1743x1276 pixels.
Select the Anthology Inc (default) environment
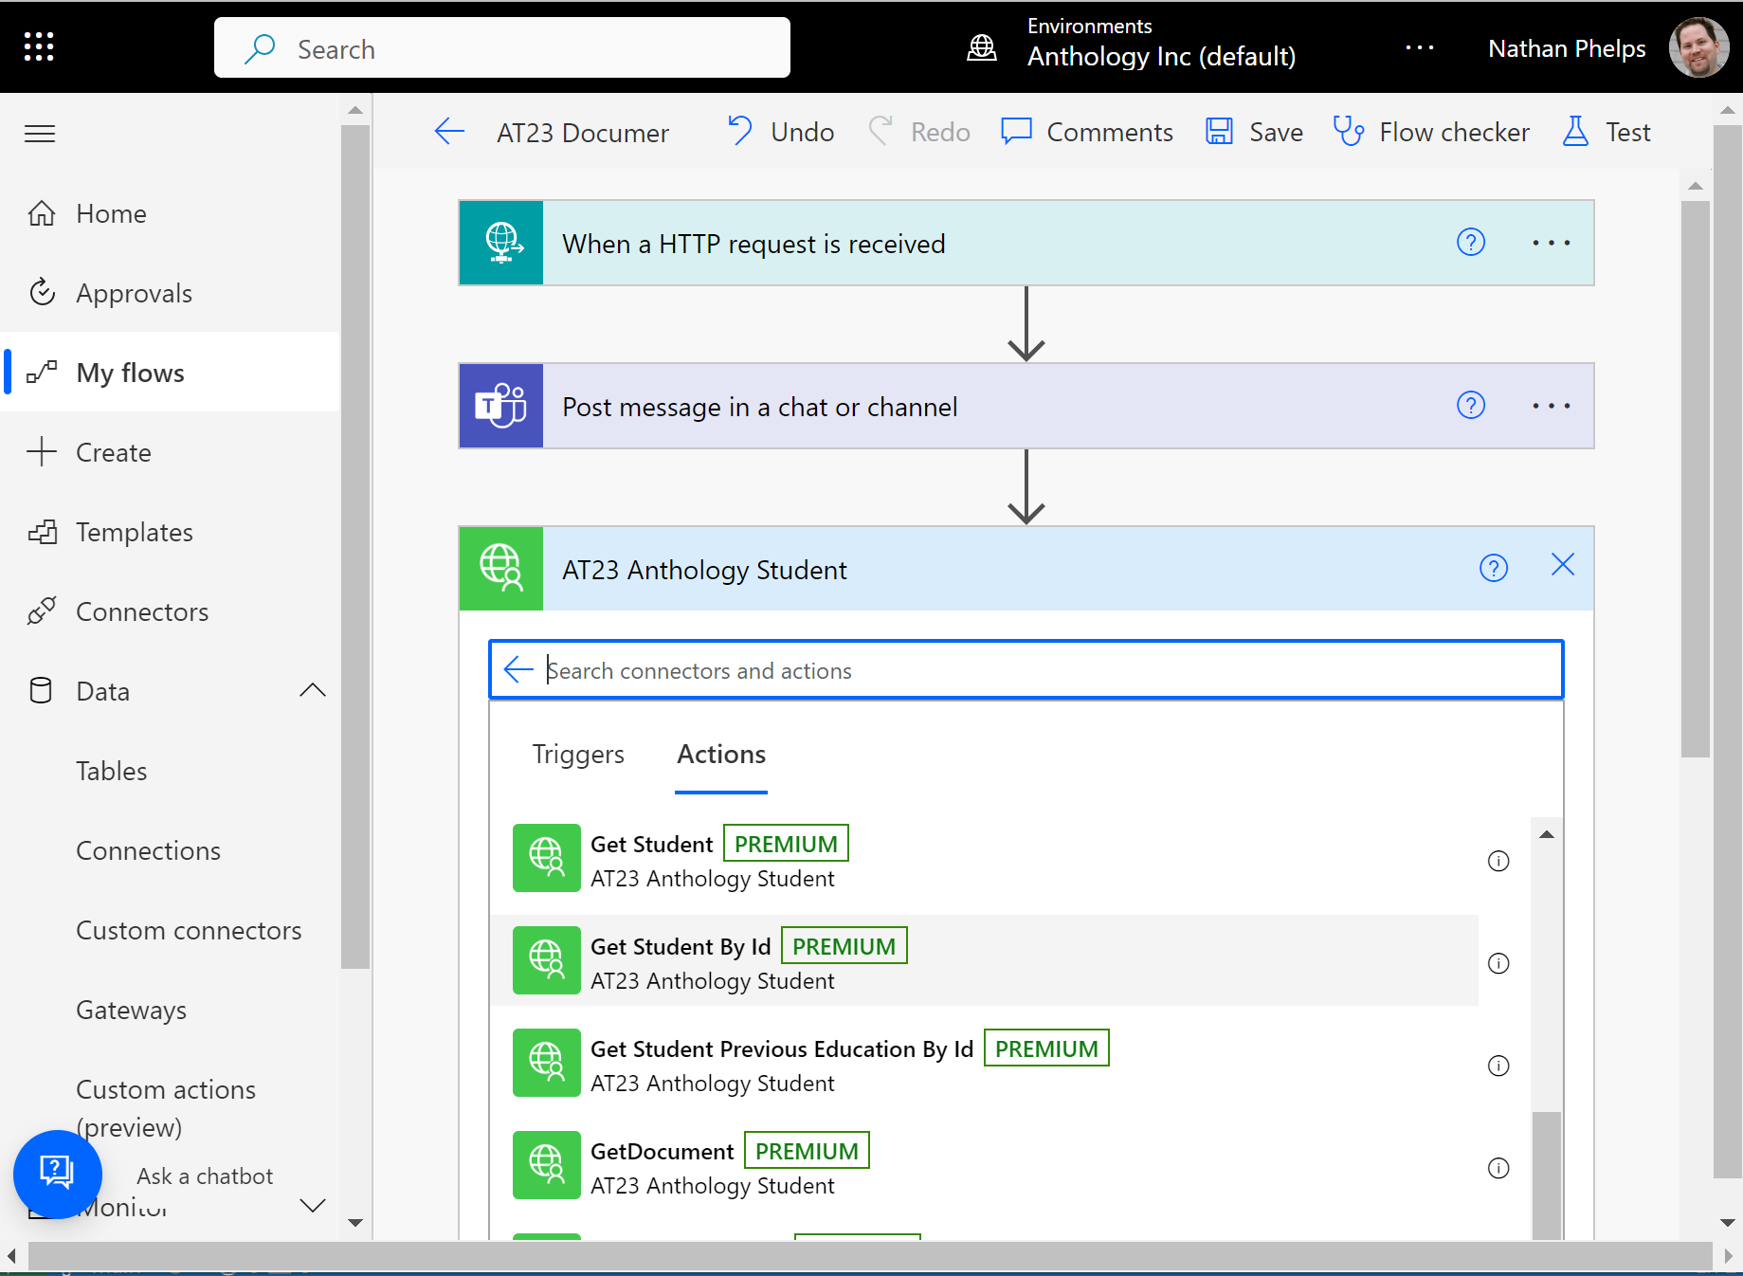point(1161,57)
